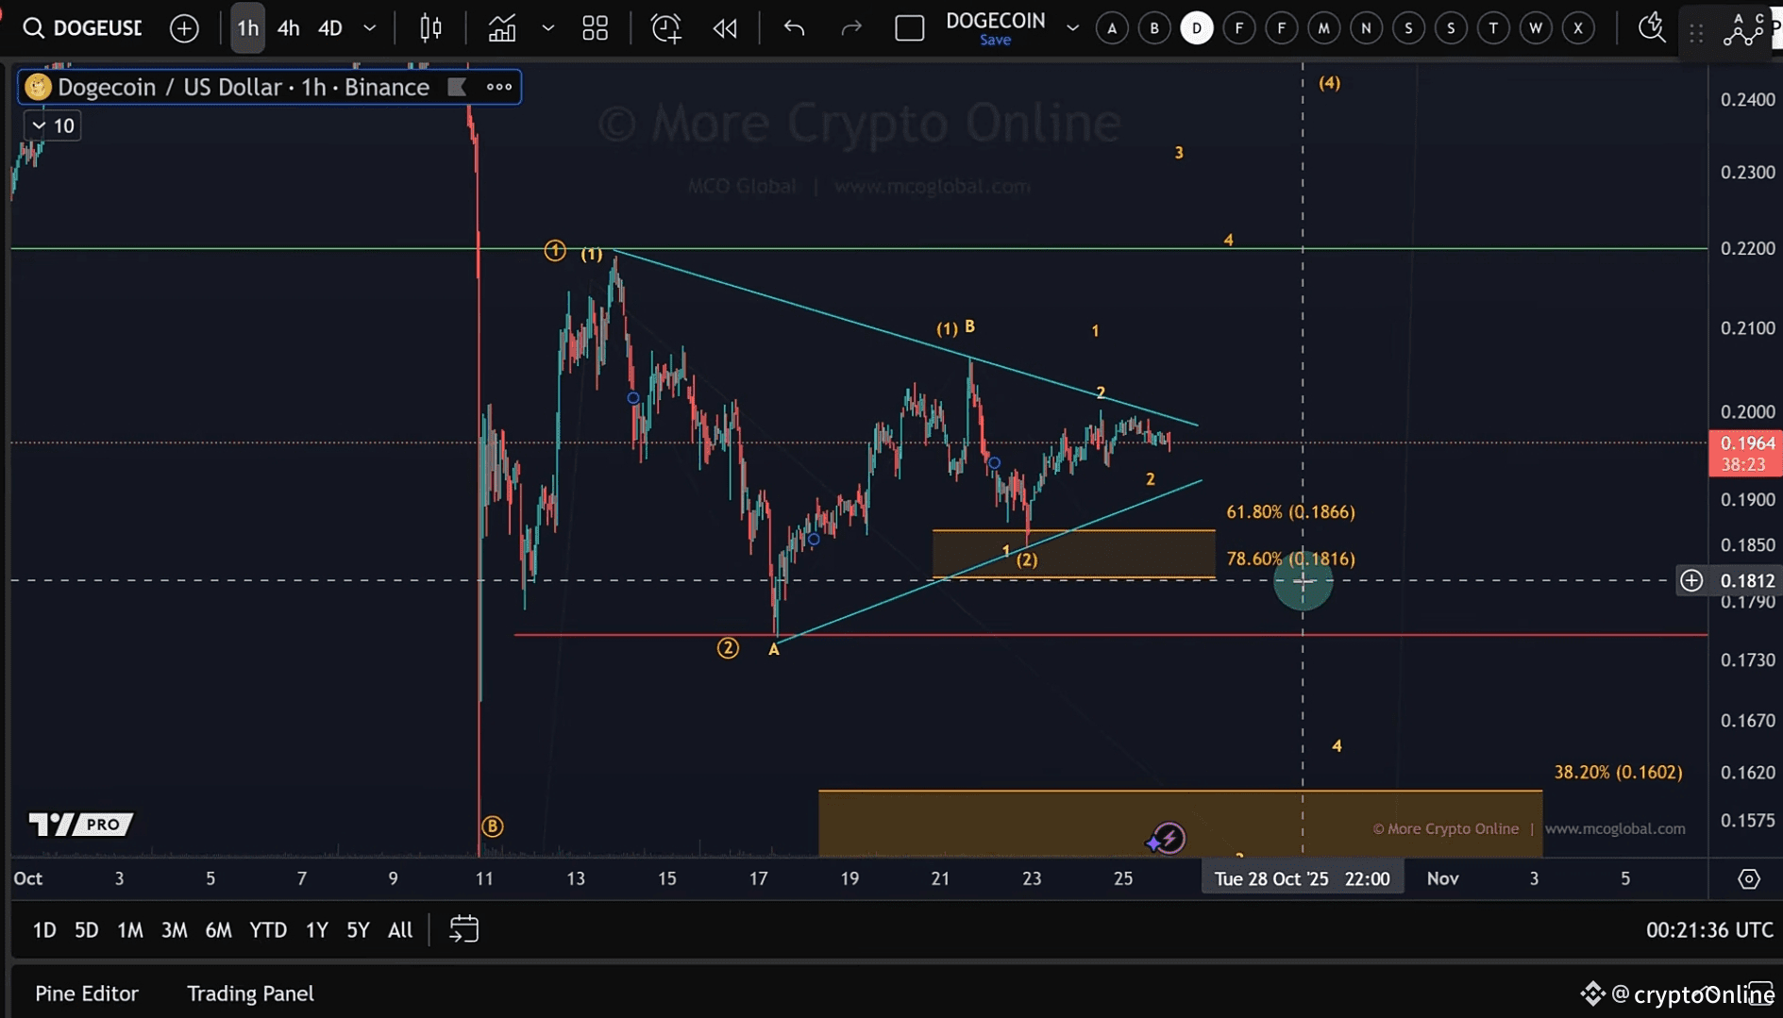Switch to the 4h interval

tap(288, 28)
